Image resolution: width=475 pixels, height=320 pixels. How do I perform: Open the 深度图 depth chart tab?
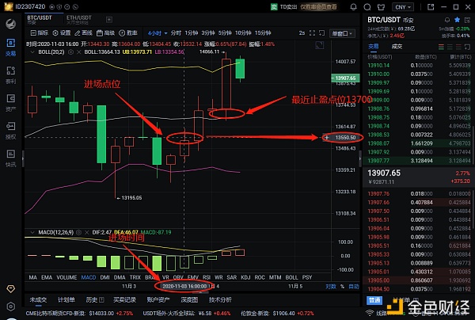tap(189, 299)
